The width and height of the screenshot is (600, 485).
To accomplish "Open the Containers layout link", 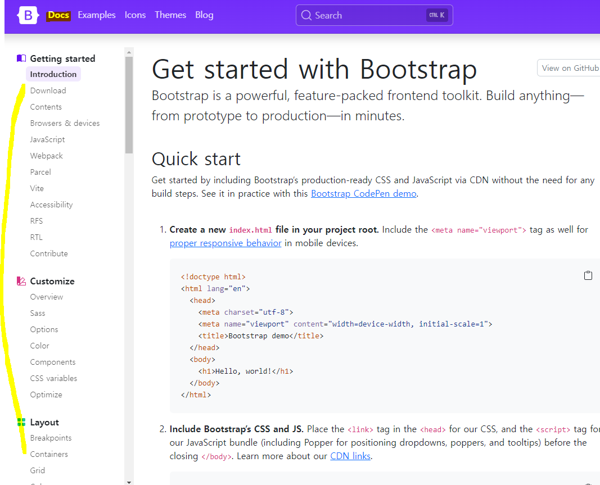I will click(x=49, y=455).
